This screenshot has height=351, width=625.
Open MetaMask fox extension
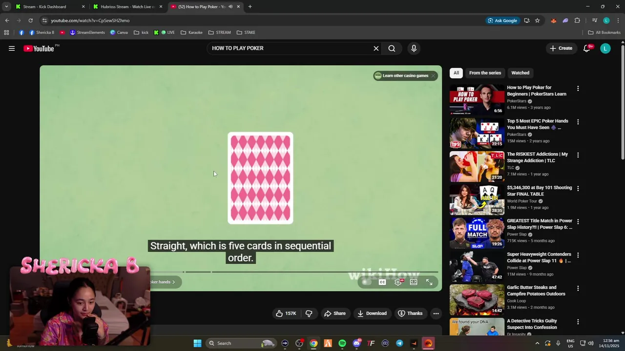tap(553, 20)
